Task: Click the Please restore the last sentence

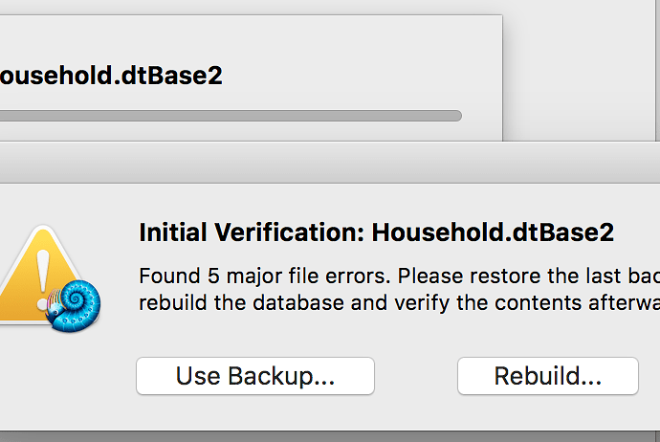Action: pos(529,276)
